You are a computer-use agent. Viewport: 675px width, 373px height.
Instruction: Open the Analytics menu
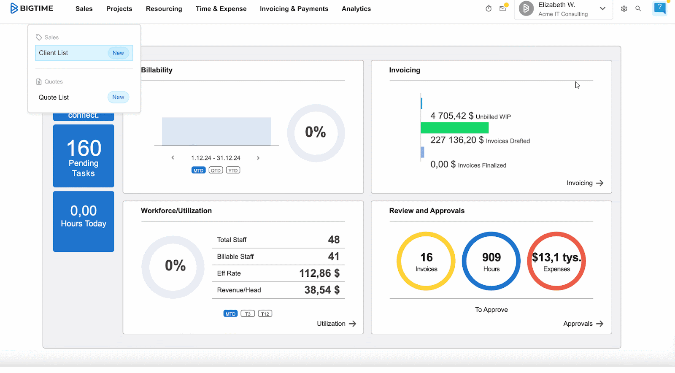356,9
